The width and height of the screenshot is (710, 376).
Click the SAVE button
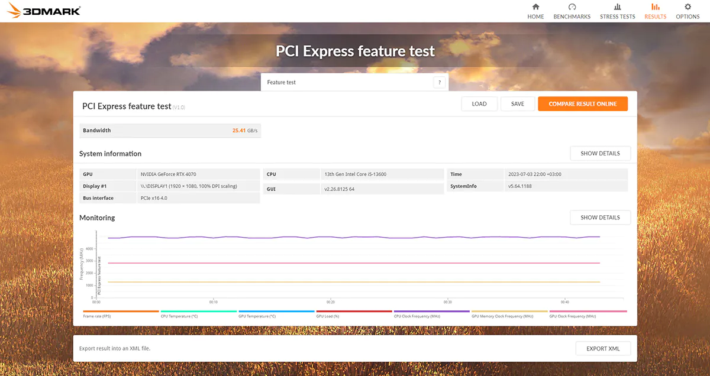pyautogui.click(x=518, y=104)
